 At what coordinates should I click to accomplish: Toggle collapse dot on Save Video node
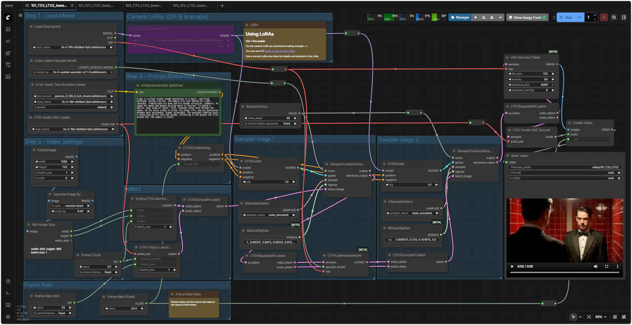[509, 156]
